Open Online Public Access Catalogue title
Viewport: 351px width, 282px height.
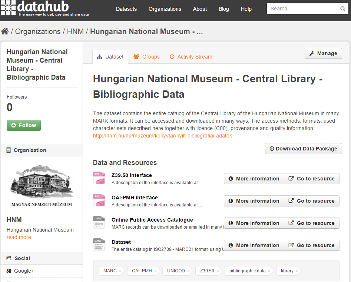(x=152, y=220)
